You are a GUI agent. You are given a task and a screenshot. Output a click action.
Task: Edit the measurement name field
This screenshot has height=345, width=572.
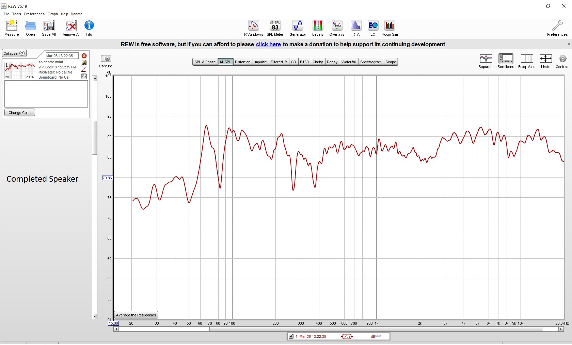coord(62,56)
